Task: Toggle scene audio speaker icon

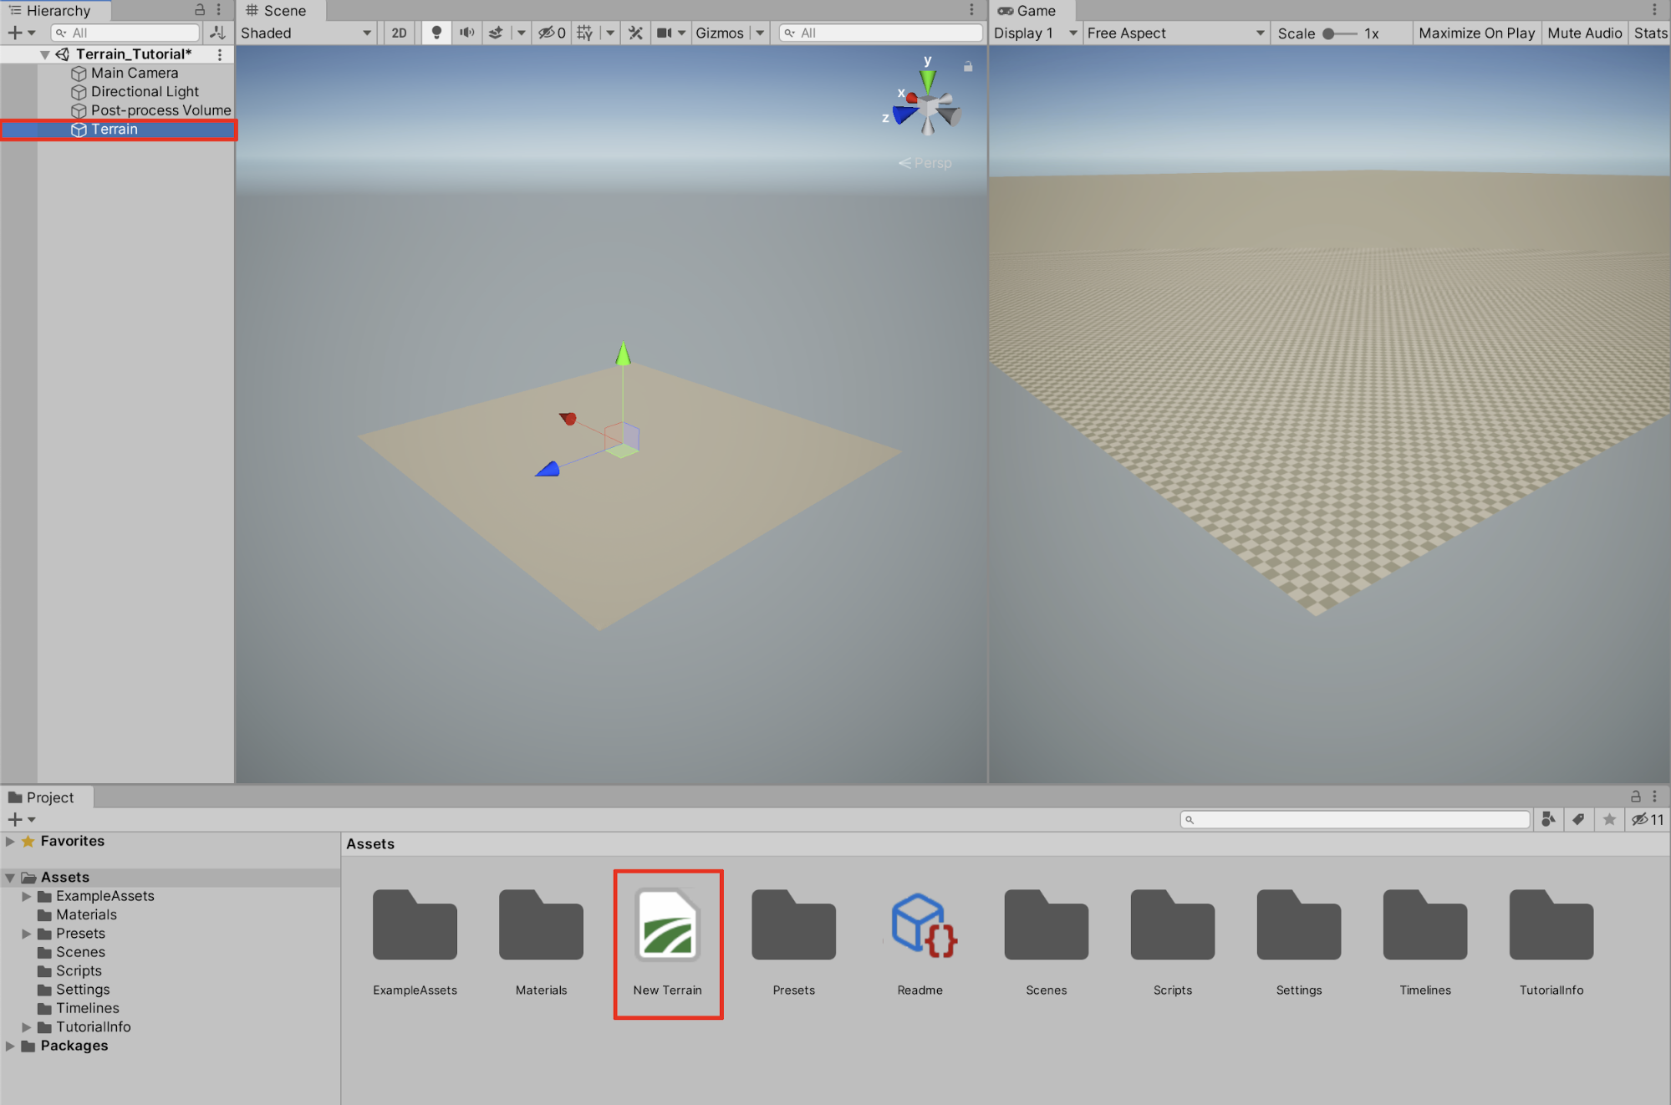Action: (466, 33)
